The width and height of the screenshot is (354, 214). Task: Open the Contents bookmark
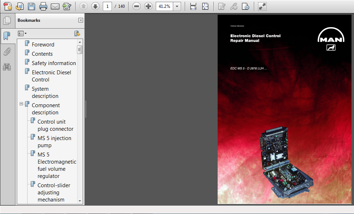coord(42,54)
